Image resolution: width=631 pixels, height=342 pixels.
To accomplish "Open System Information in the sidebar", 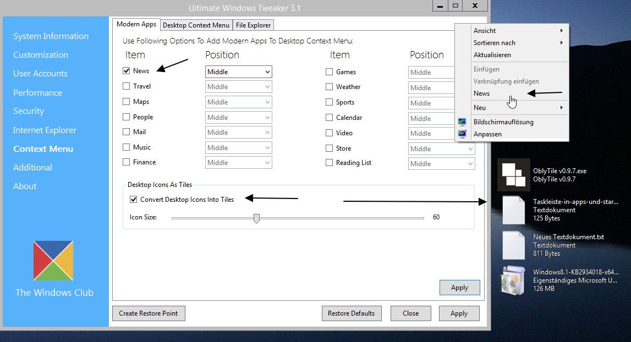I will click(51, 36).
